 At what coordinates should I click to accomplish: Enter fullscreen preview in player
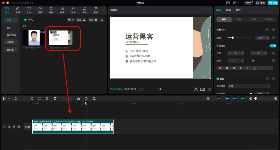pyautogui.click(x=210, y=89)
